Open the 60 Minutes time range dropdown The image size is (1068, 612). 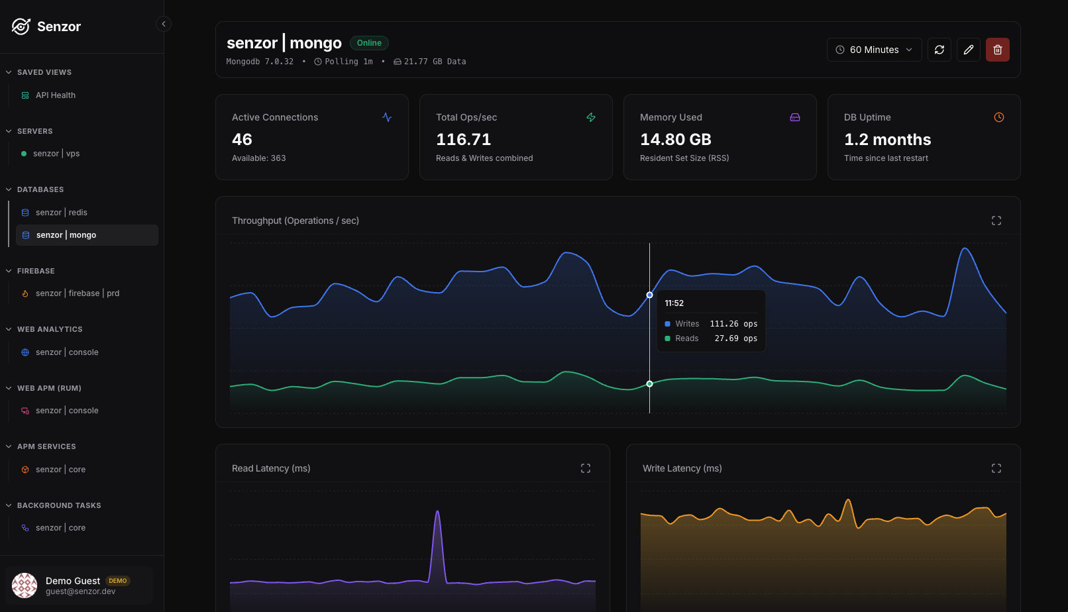point(874,50)
